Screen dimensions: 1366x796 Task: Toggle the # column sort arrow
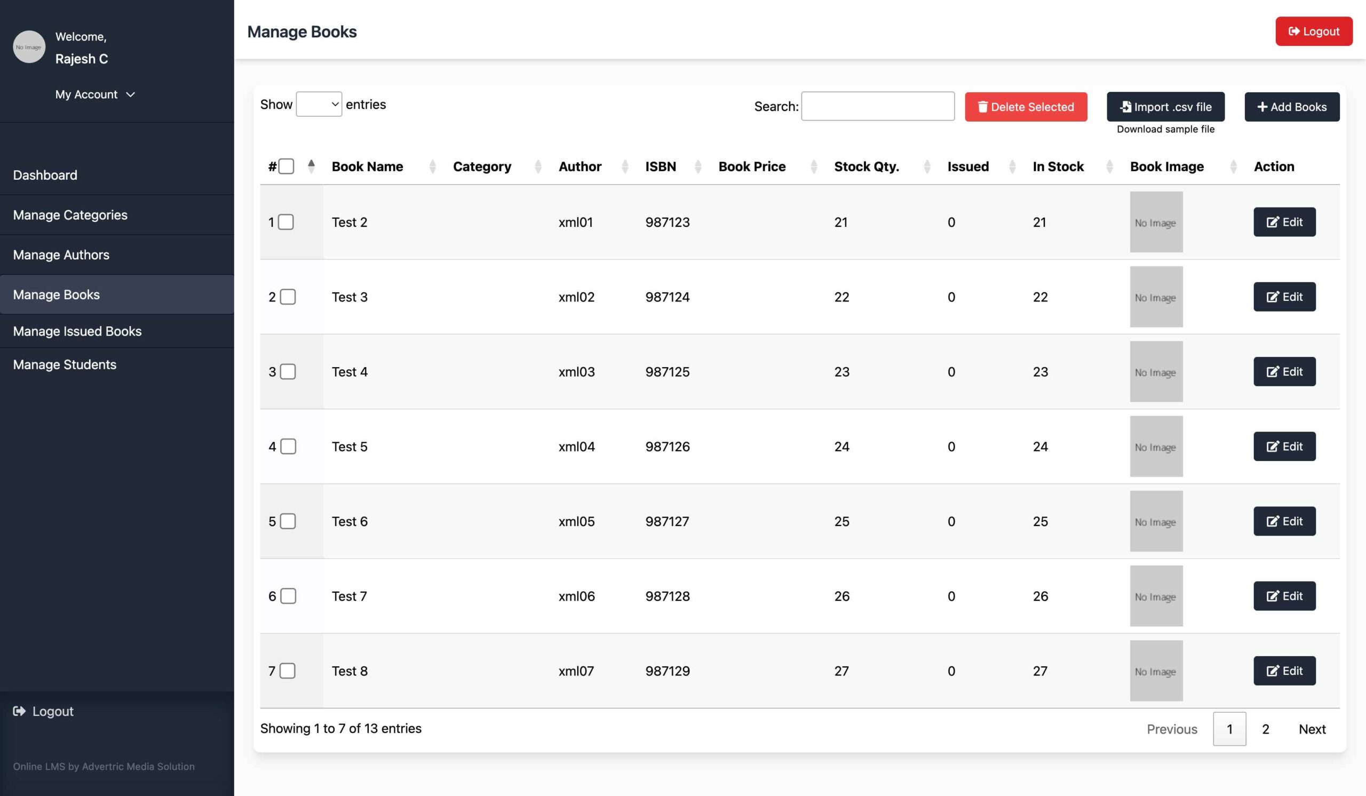point(311,166)
